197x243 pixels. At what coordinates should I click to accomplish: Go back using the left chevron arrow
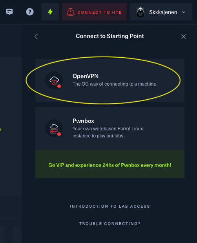[x=36, y=37]
